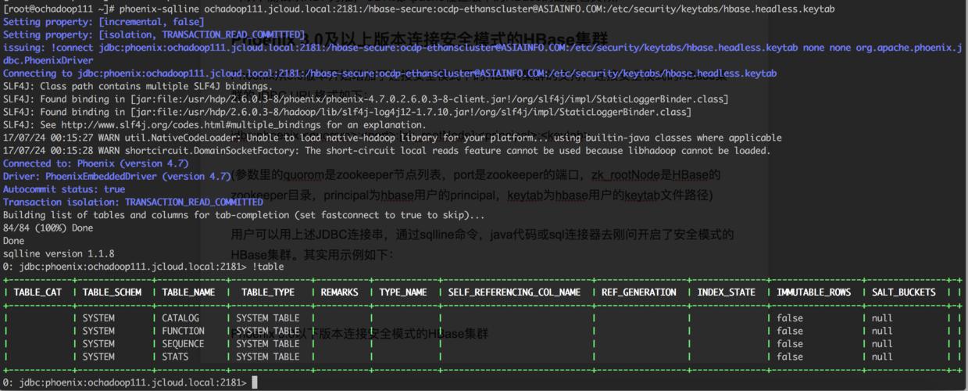Viewport: 968px width, 391px height.
Task: Click SYSTEM schema in the STATS row
Action: (x=98, y=357)
